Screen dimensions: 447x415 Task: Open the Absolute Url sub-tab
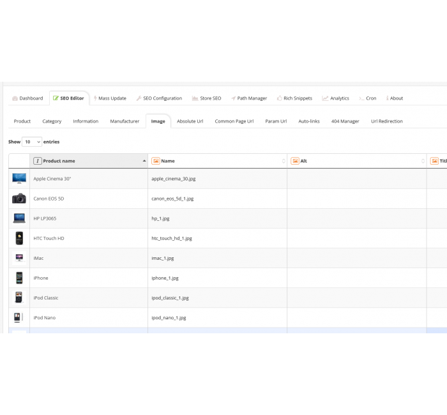click(190, 121)
